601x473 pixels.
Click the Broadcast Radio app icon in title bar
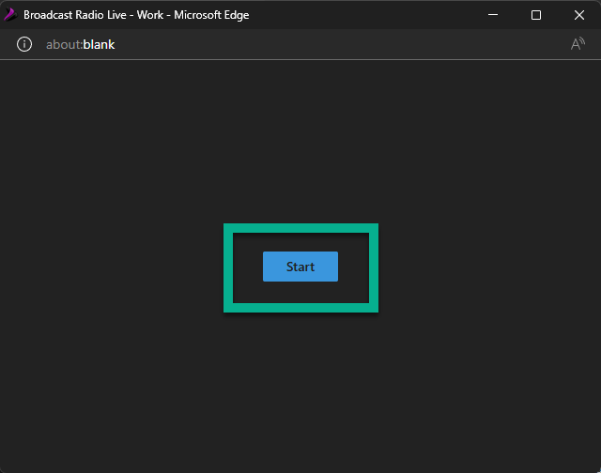(x=10, y=15)
